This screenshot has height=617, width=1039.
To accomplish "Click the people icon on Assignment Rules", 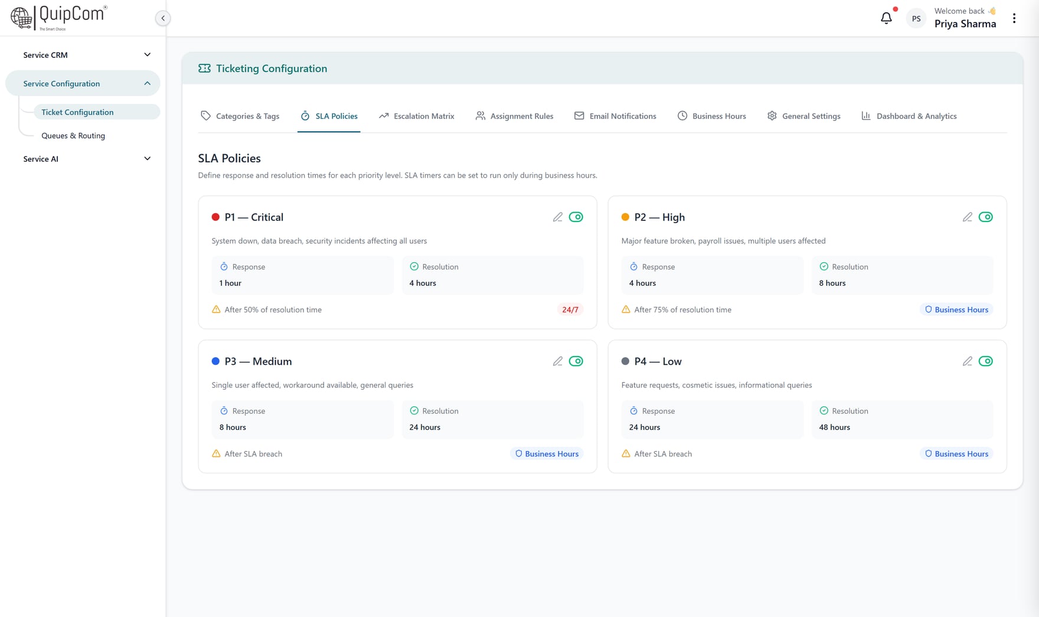I will pos(481,116).
